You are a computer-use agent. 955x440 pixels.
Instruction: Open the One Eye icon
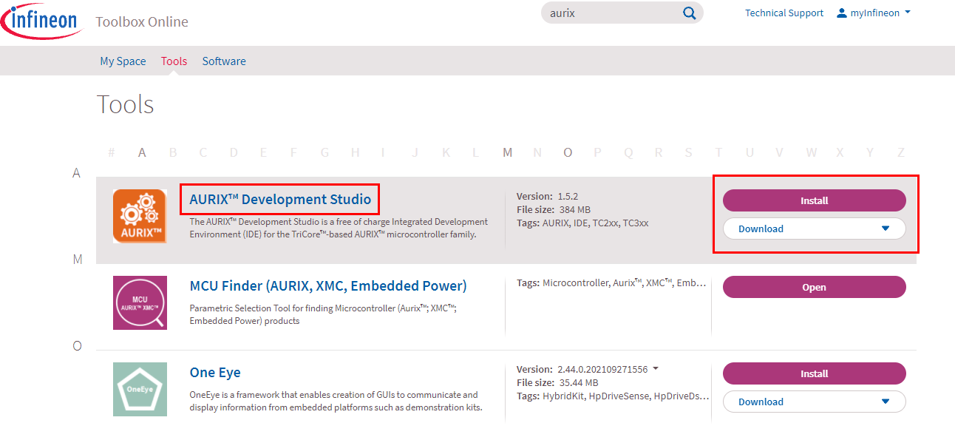[140, 389]
